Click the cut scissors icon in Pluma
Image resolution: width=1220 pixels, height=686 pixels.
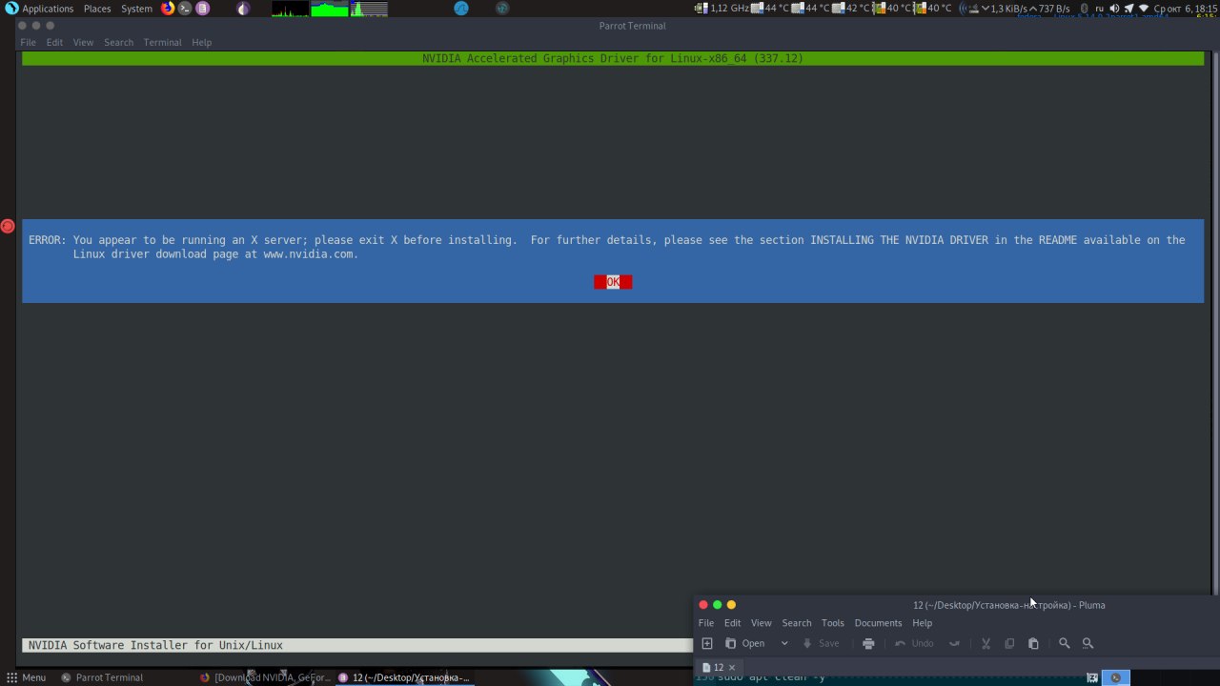(x=986, y=643)
